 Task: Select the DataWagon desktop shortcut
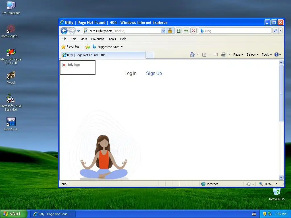click(11, 31)
